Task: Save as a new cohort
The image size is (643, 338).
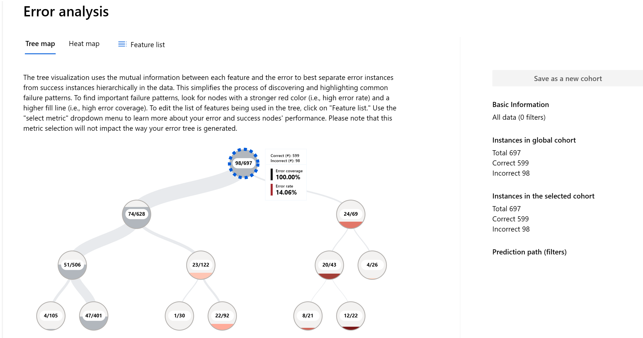Action: click(567, 78)
